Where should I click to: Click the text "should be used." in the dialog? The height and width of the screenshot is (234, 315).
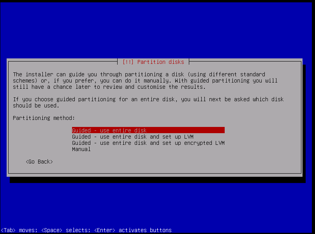tap(36, 106)
